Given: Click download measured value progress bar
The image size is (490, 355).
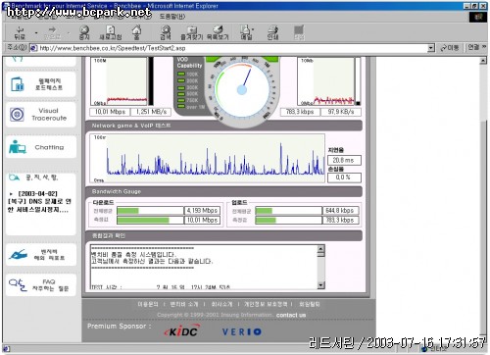Looking at the screenshot, I should [x=150, y=220].
